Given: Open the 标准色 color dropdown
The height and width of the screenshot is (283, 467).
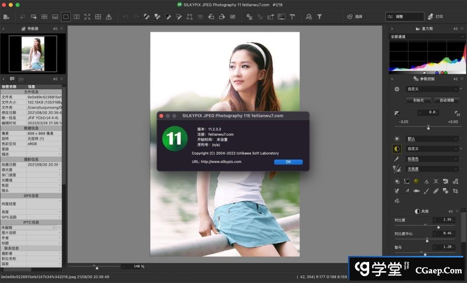Looking at the screenshot, I should click(432, 159).
